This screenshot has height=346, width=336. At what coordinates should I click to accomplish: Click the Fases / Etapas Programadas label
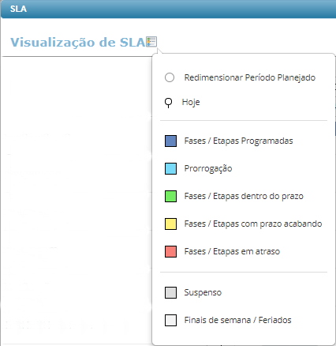238,141
